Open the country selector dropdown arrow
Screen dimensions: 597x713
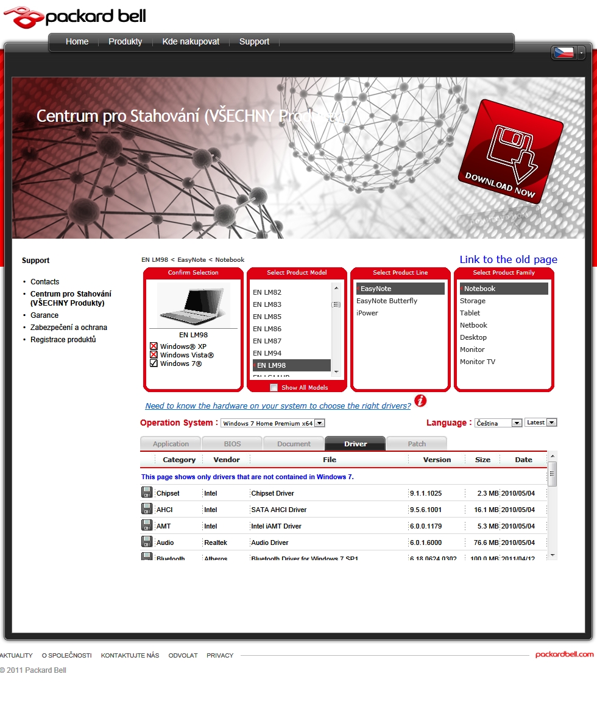coord(581,53)
